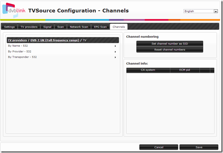Switch to the EPG Scan tab

(100, 27)
